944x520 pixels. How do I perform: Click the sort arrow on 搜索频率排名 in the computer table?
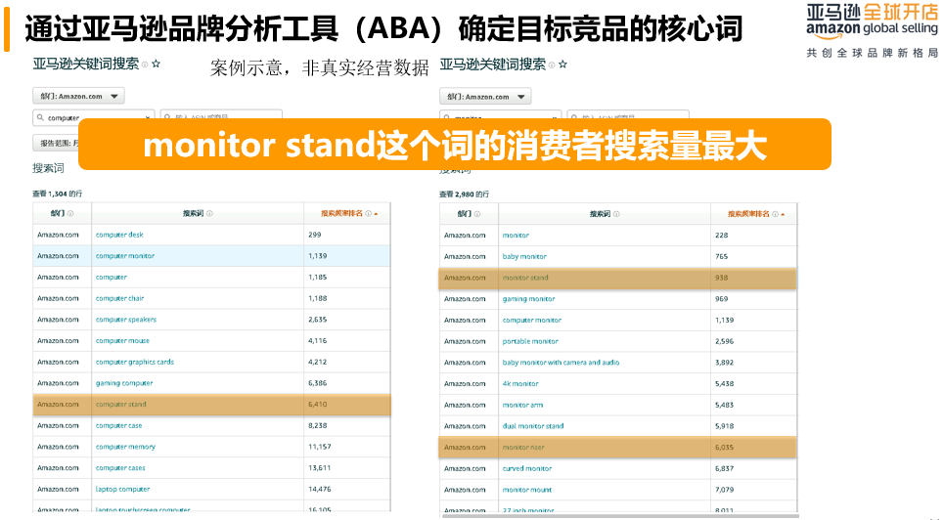pyautogui.click(x=377, y=214)
